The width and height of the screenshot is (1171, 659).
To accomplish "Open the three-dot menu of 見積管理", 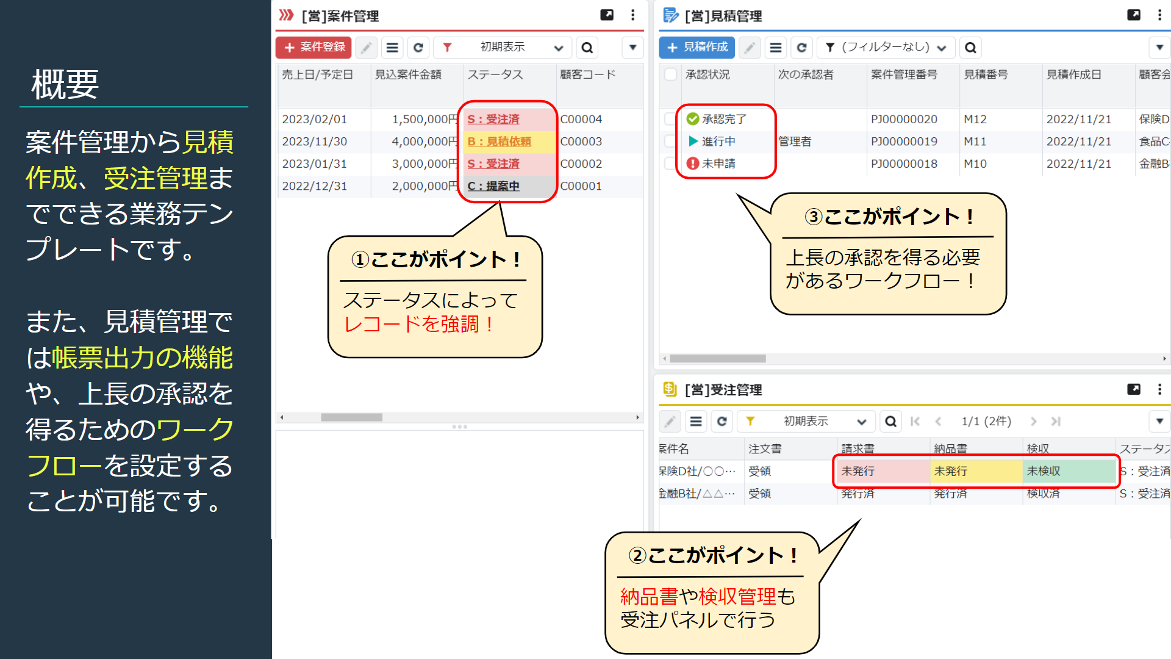I will point(1160,15).
